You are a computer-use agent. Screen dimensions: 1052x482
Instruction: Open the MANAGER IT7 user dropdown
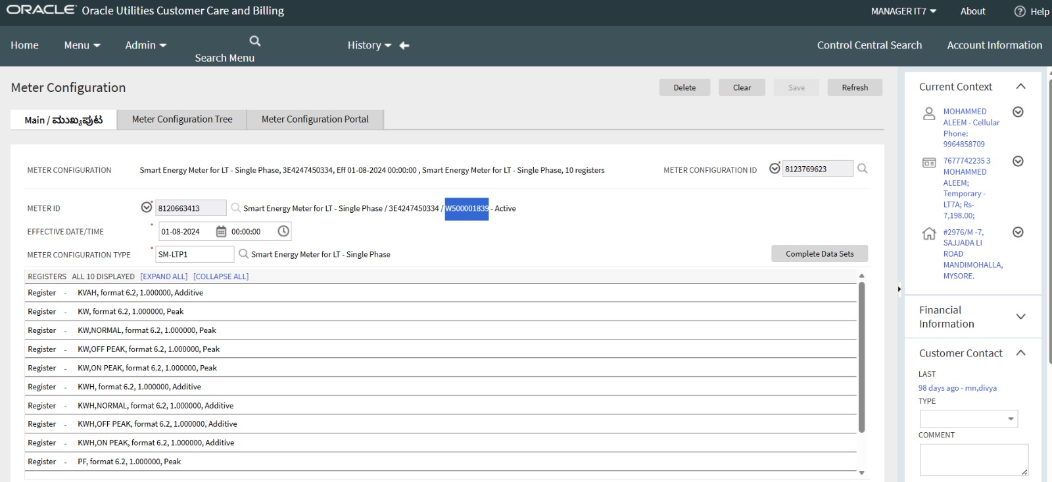point(903,11)
